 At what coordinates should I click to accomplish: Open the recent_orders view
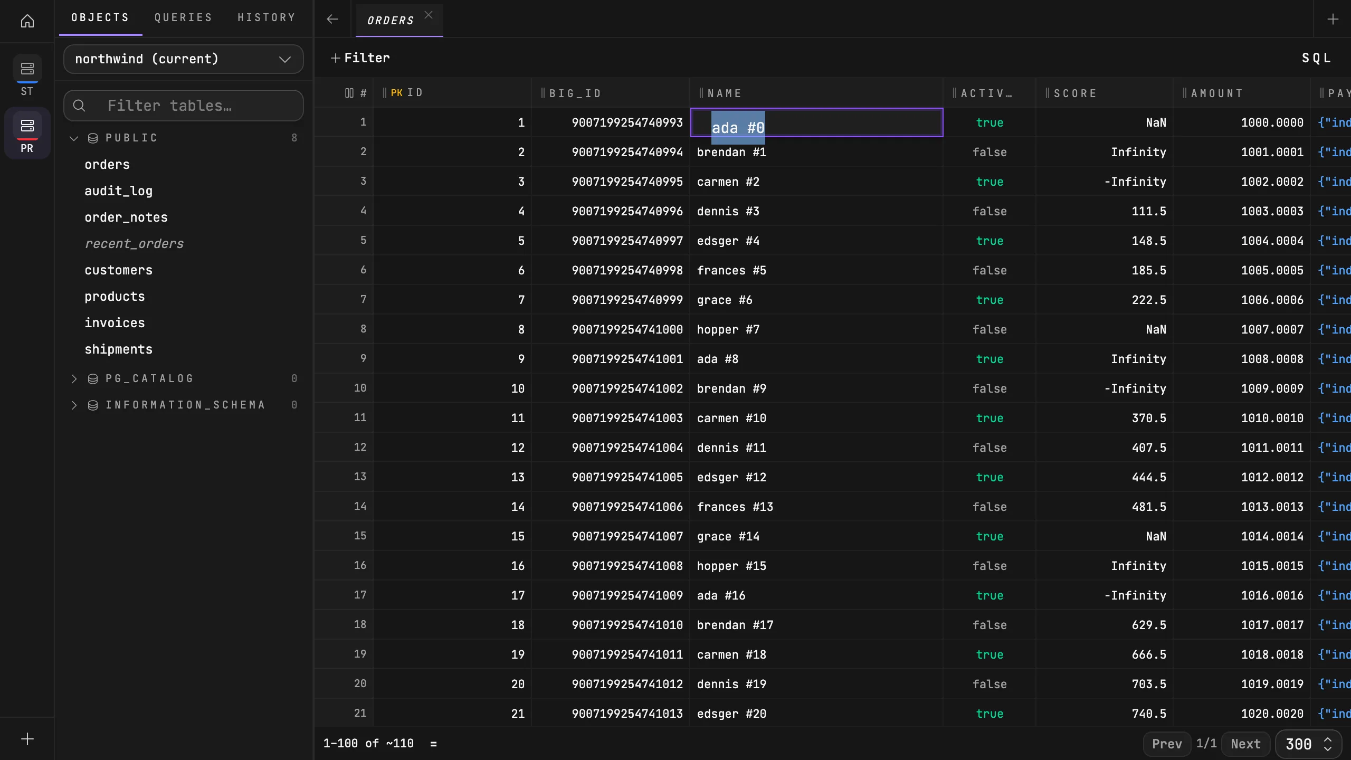(134, 244)
